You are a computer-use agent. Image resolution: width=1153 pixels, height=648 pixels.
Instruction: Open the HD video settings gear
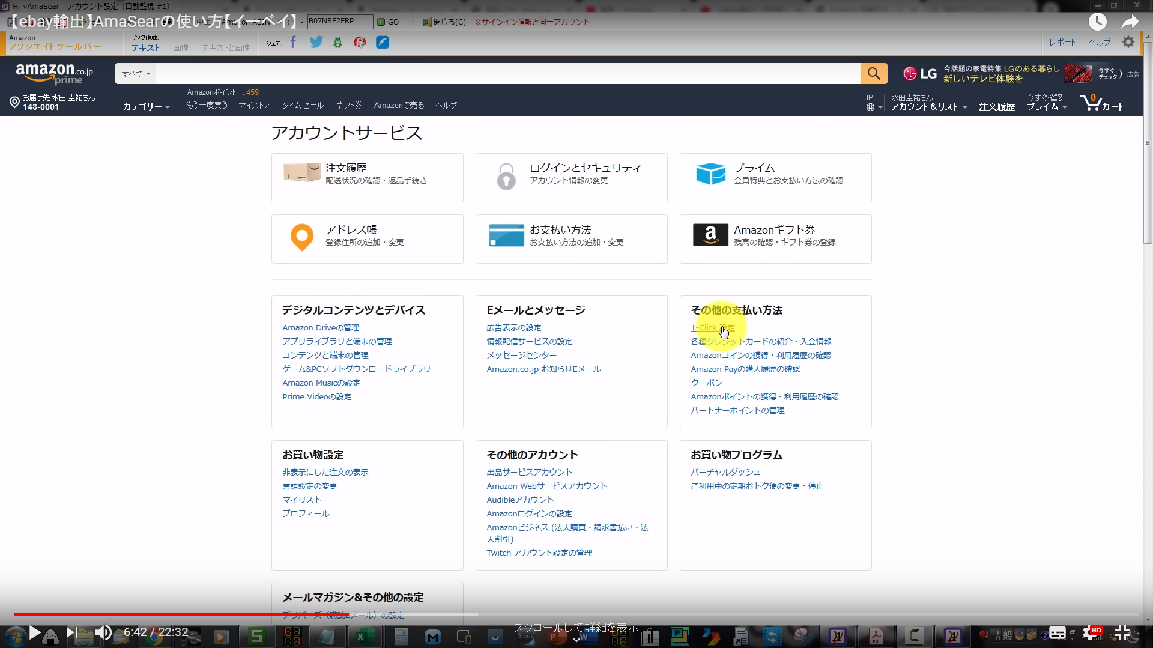tap(1090, 633)
